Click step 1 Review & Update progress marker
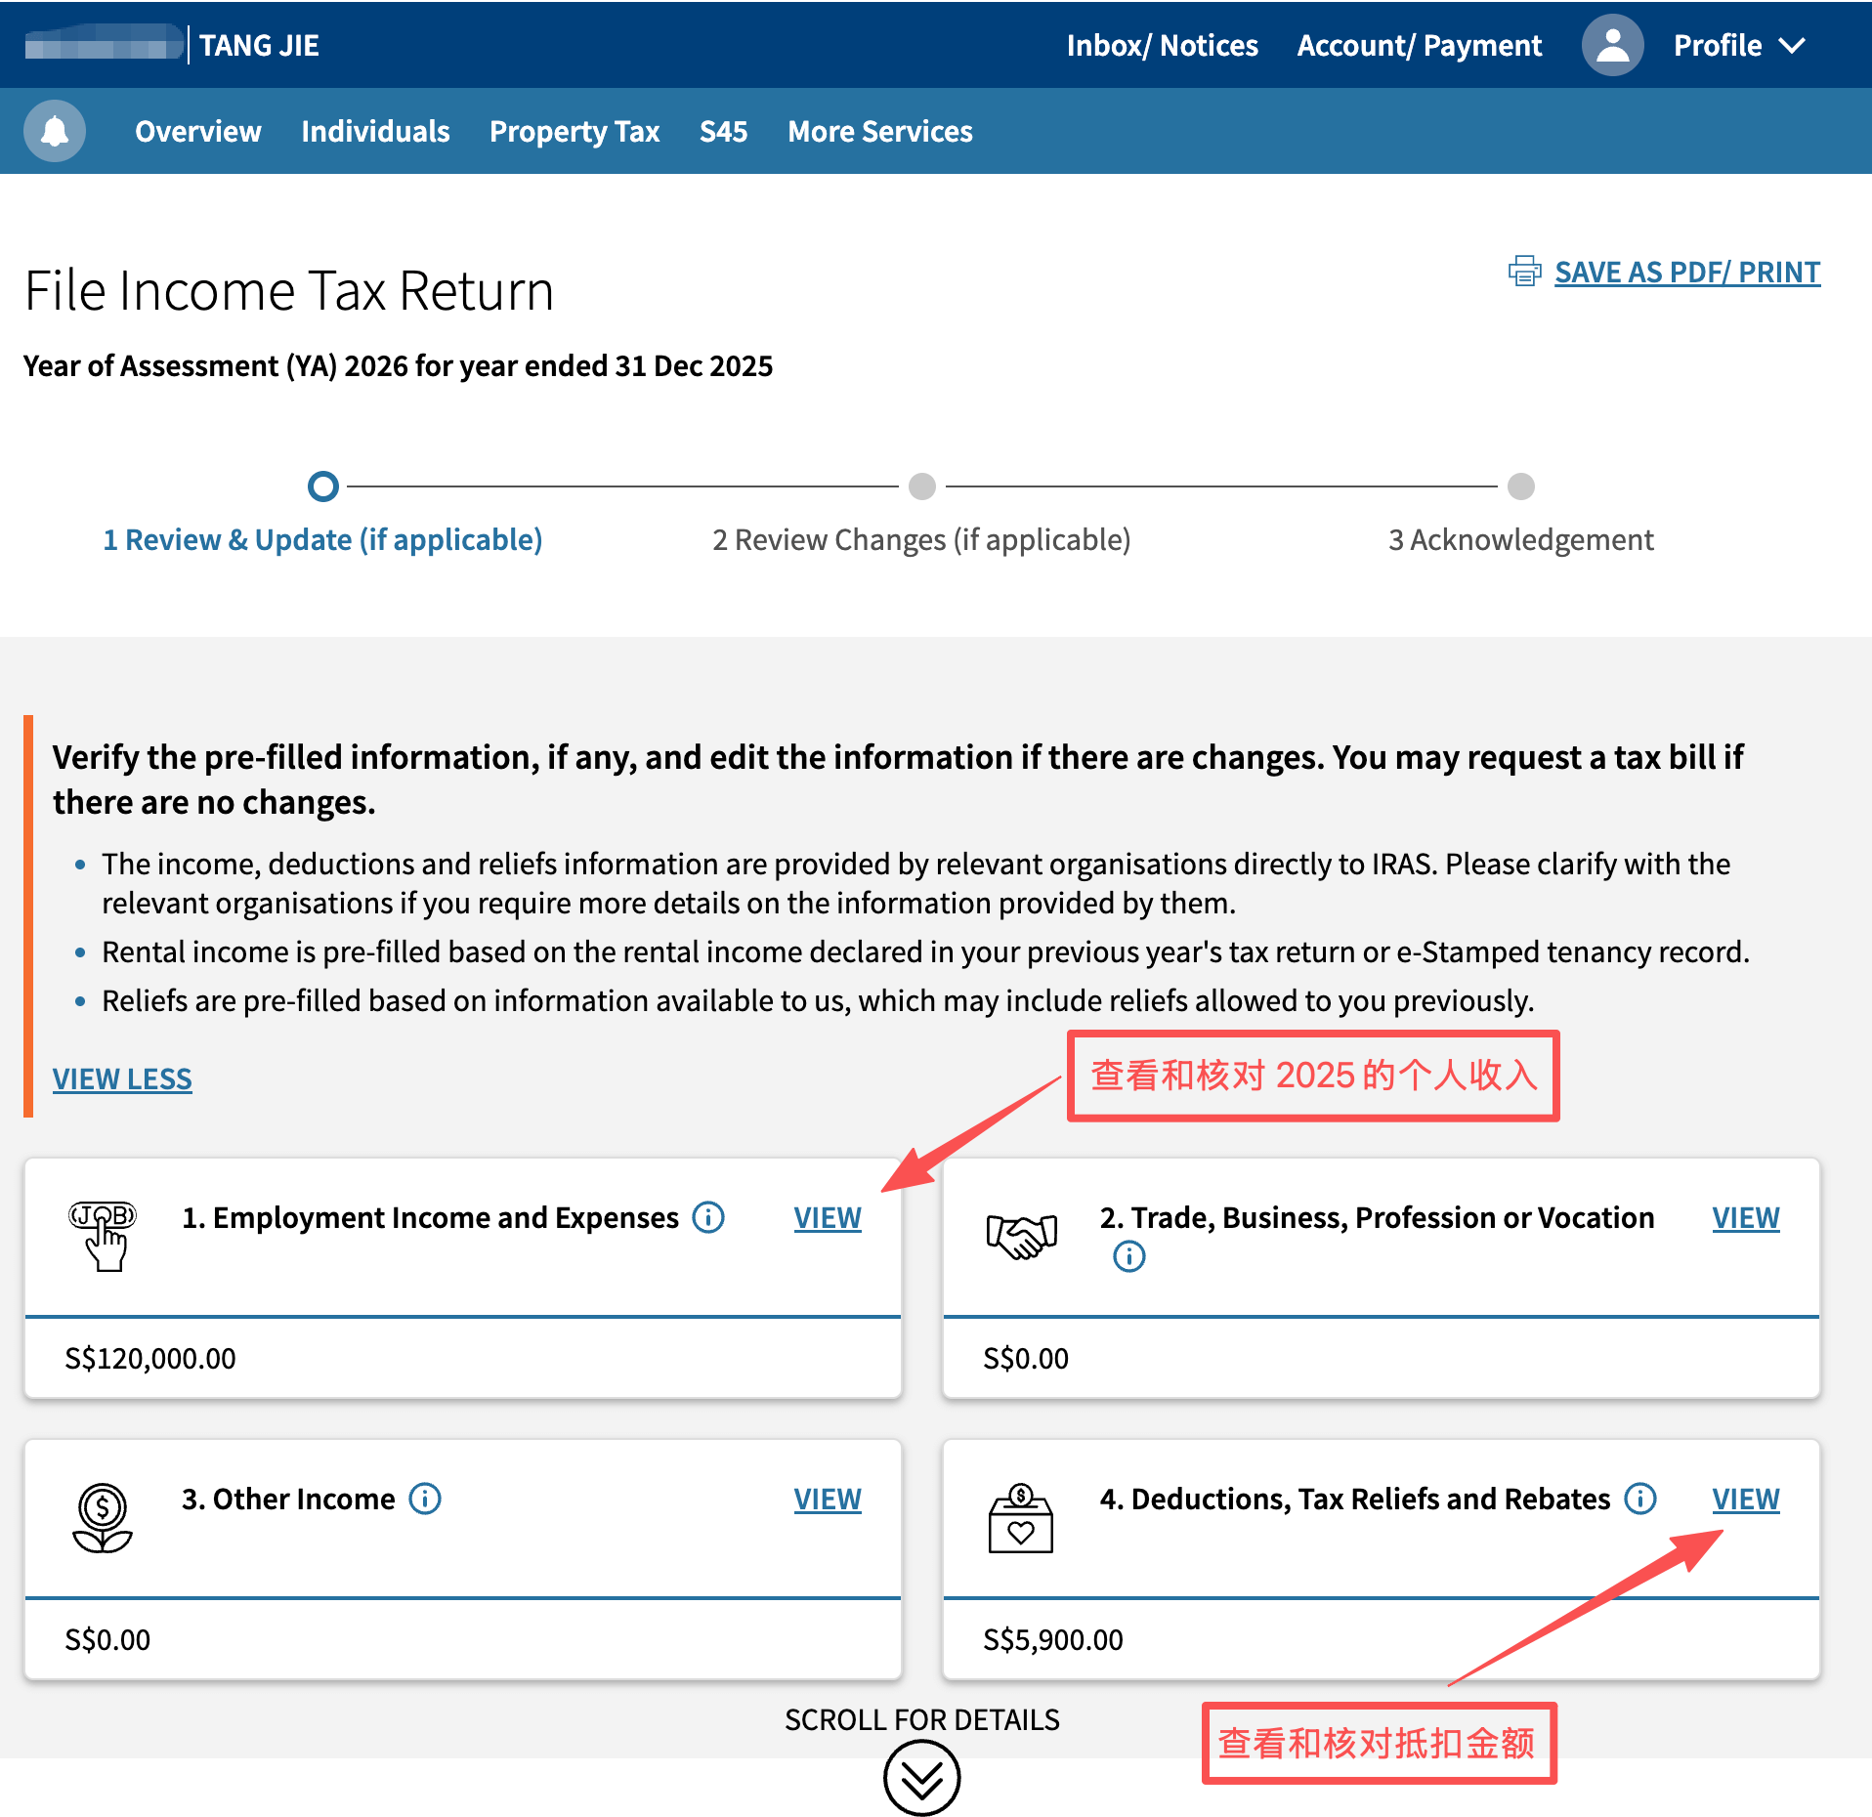This screenshot has width=1872, height=1817. click(323, 486)
